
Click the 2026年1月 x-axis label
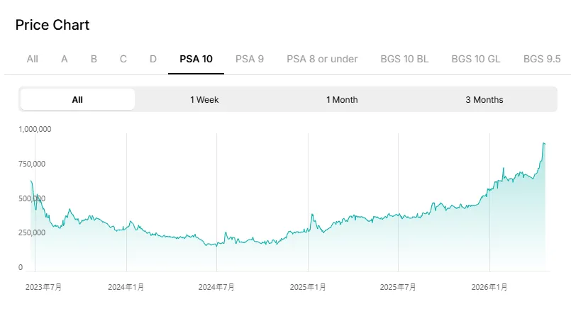(x=489, y=287)
